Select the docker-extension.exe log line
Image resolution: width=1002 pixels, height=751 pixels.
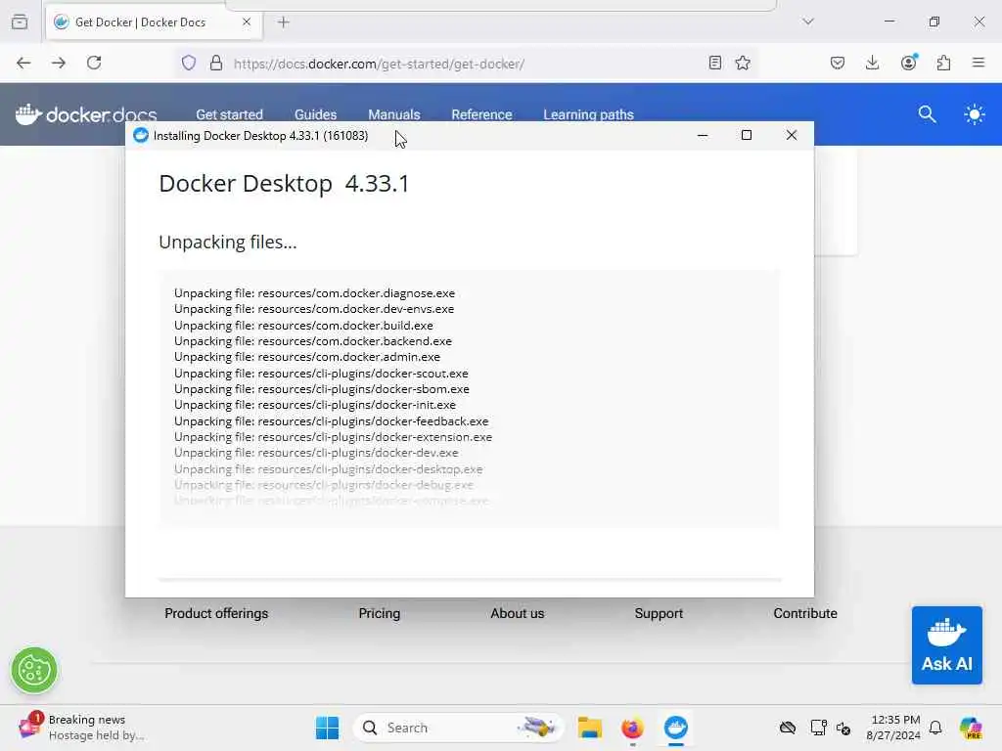tap(333, 437)
